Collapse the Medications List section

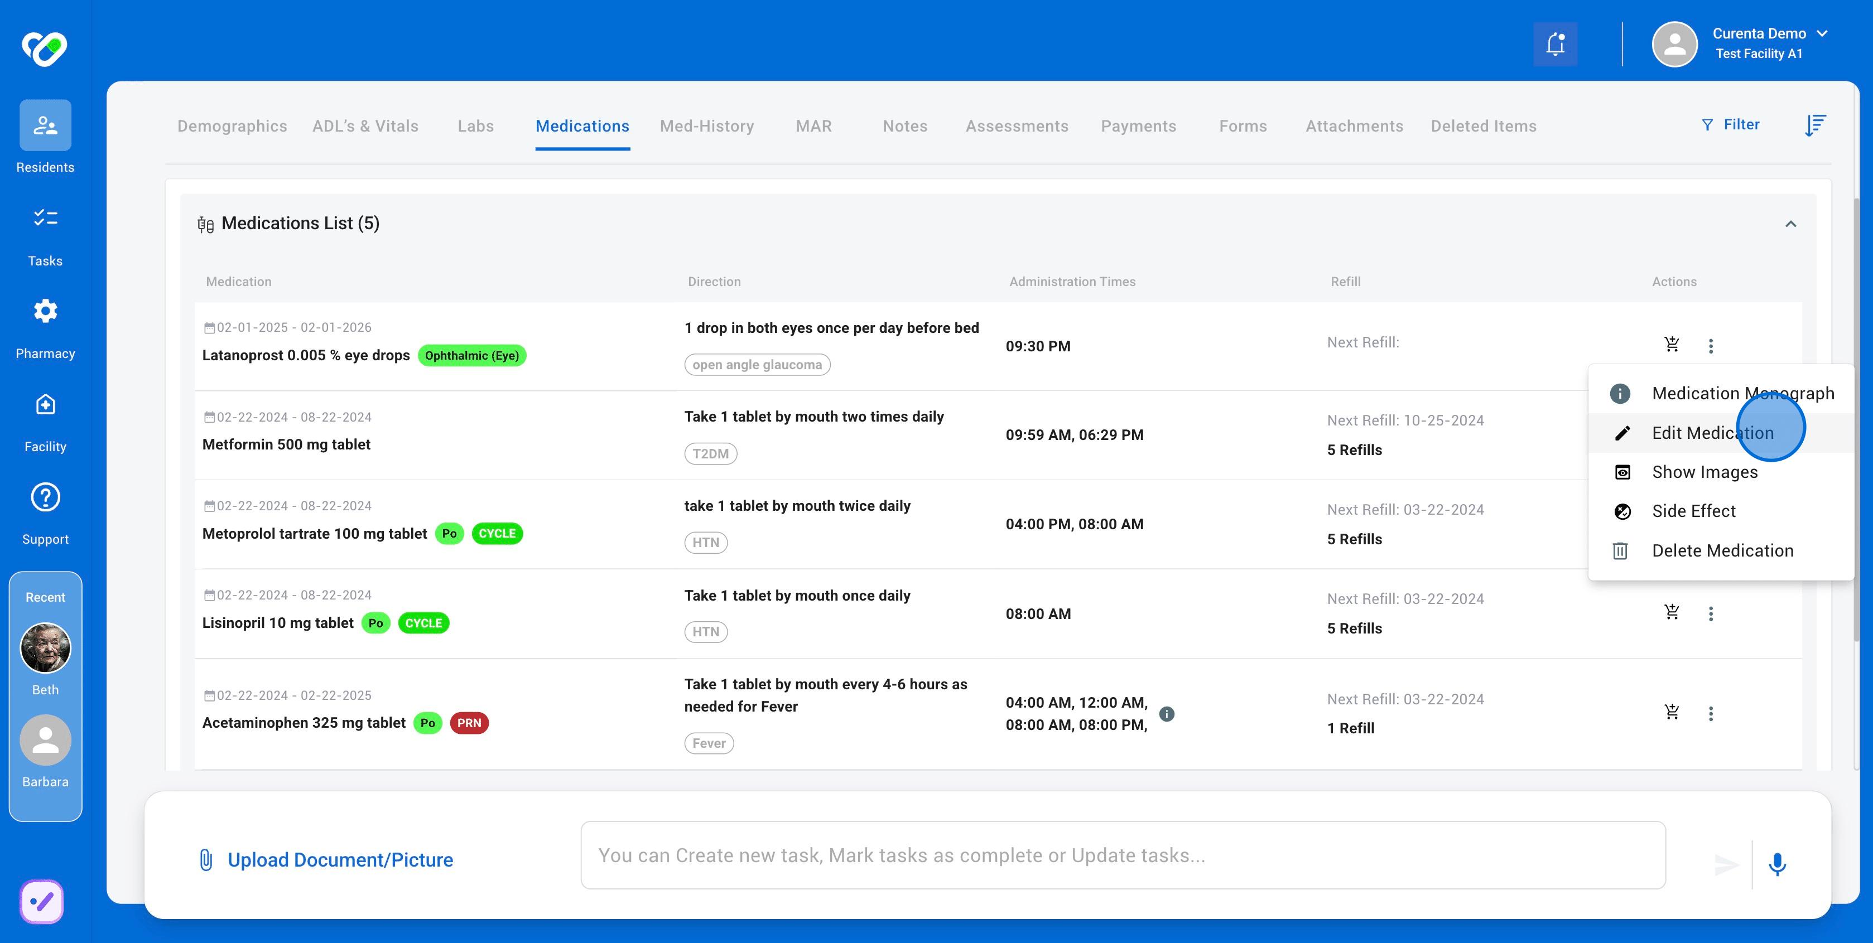1791,224
